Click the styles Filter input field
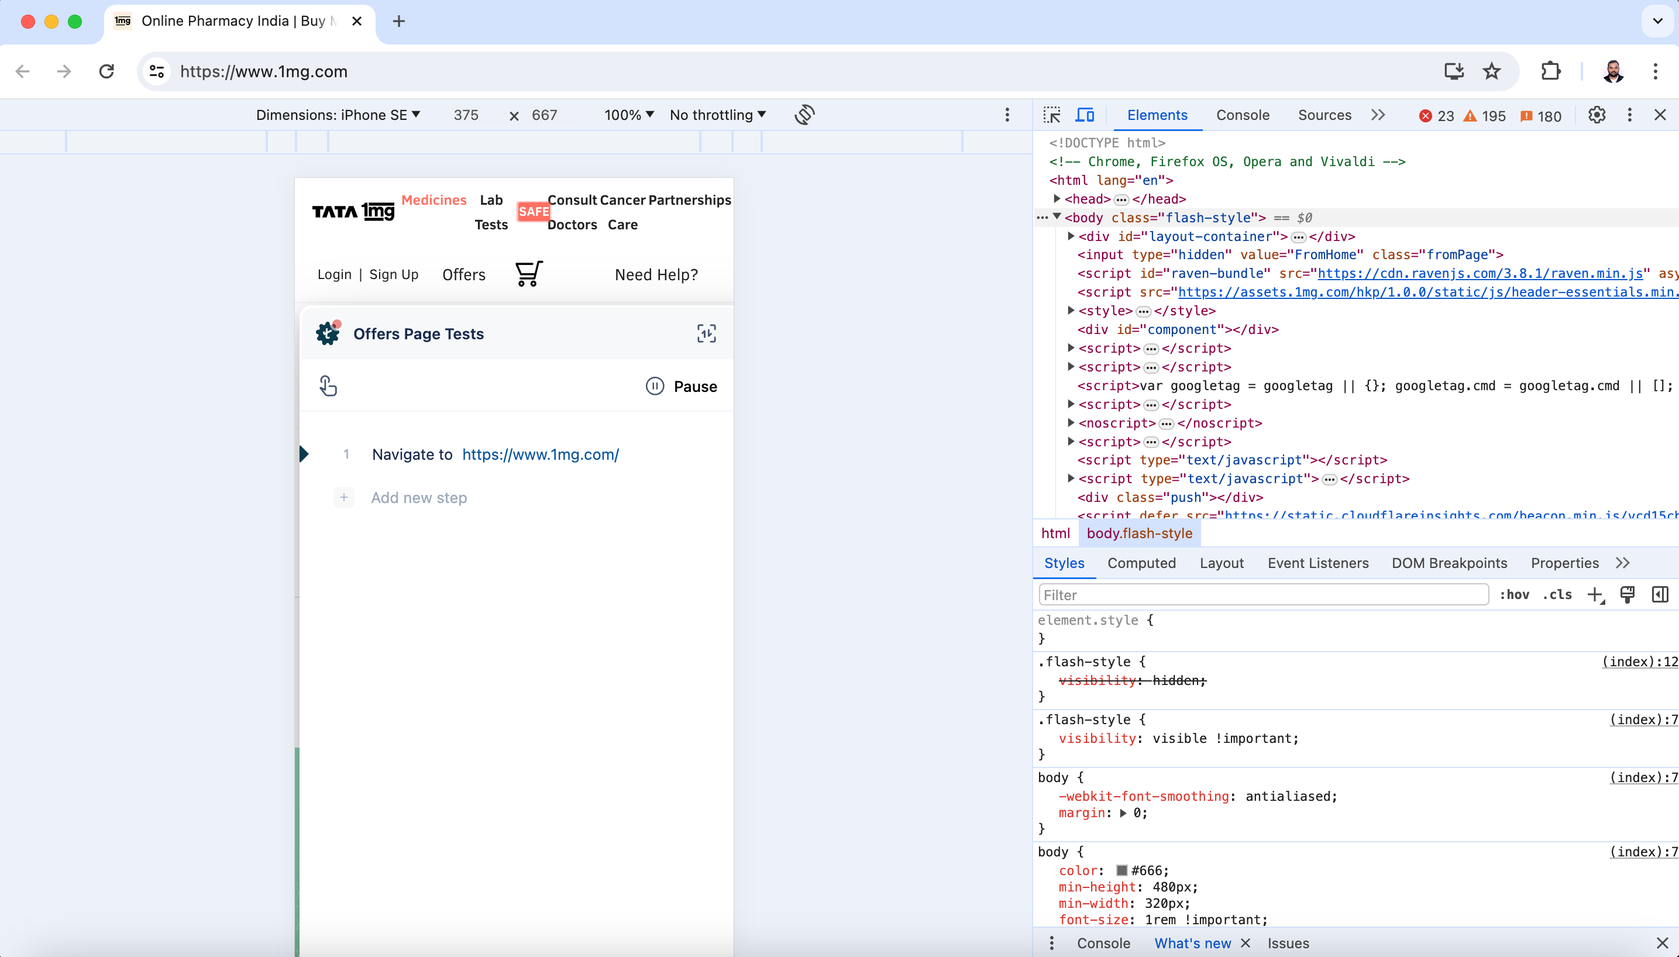This screenshot has height=957, width=1679. pyautogui.click(x=1263, y=594)
